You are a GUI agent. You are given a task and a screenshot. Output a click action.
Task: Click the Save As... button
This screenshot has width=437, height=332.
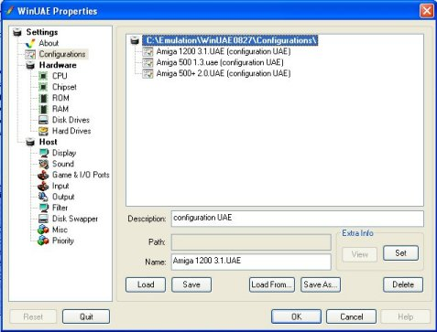click(x=321, y=284)
